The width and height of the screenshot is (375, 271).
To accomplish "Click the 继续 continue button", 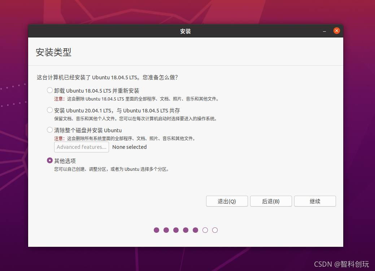I will [315, 201].
